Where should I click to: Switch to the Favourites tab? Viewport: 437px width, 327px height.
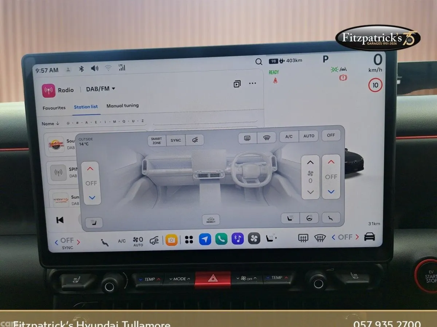(54, 108)
